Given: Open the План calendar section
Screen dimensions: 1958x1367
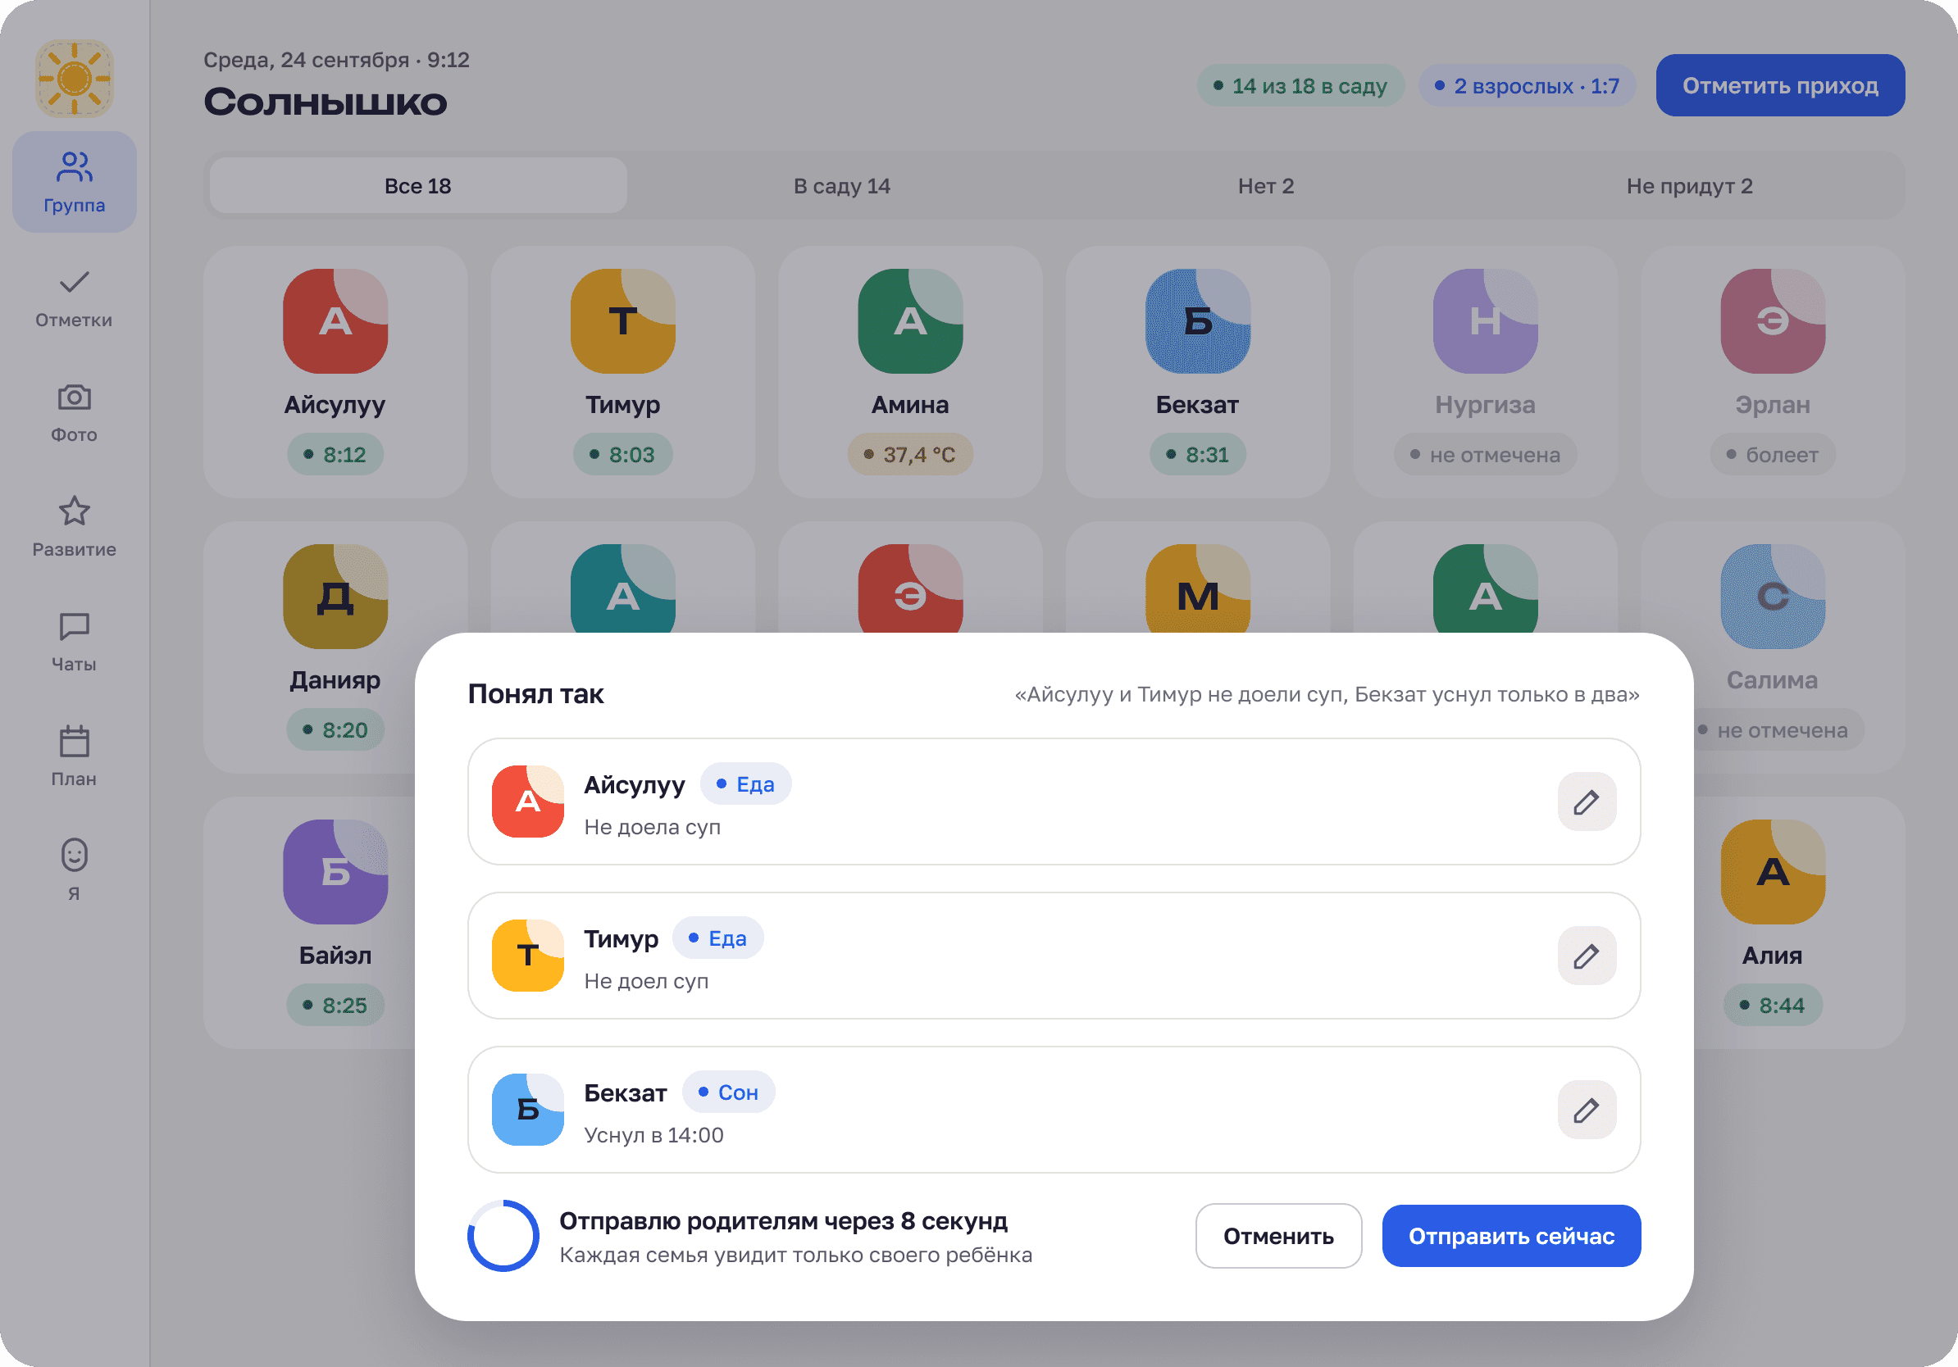Looking at the screenshot, I should [x=74, y=756].
